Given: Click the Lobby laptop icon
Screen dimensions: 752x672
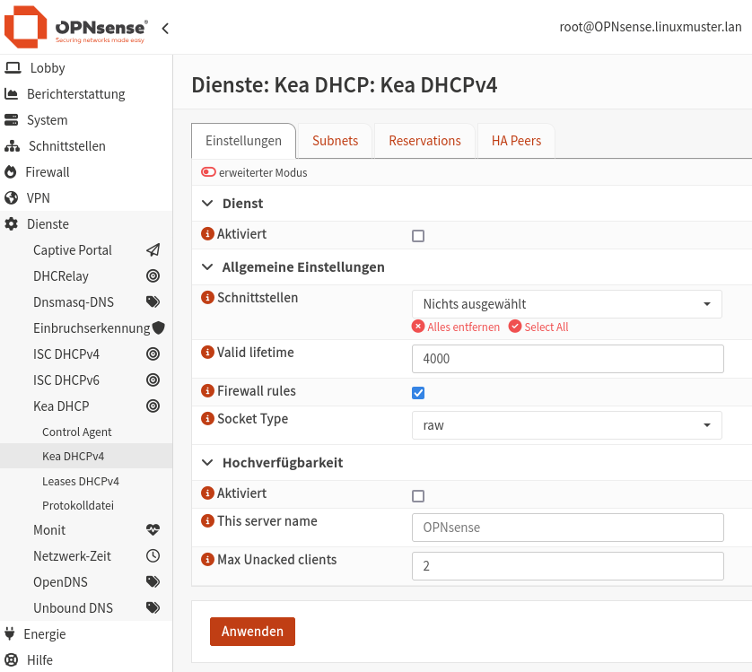Looking at the screenshot, I should click(x=13, y=68).
